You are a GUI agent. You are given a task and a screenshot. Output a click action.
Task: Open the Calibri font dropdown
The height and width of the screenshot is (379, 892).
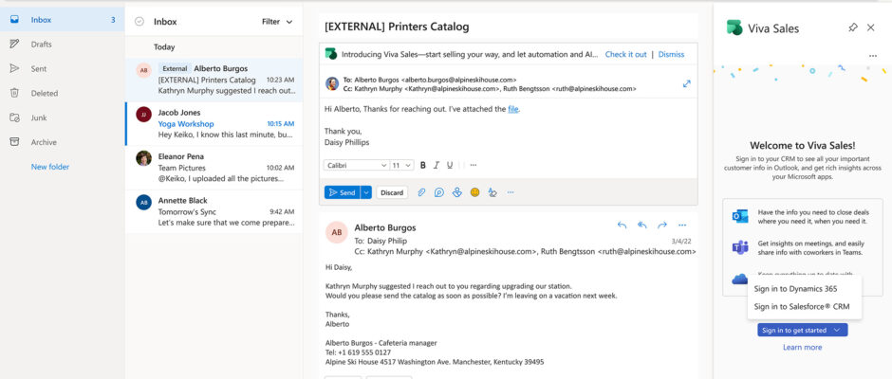pos(356,166)
